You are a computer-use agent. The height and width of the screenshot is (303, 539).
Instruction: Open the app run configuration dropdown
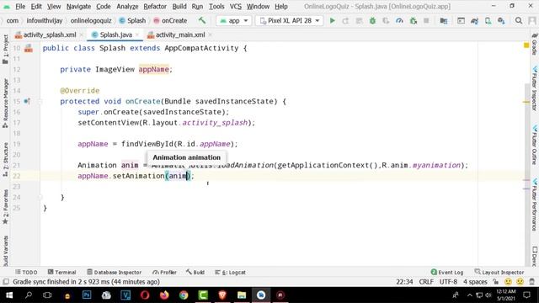(234, 20)
